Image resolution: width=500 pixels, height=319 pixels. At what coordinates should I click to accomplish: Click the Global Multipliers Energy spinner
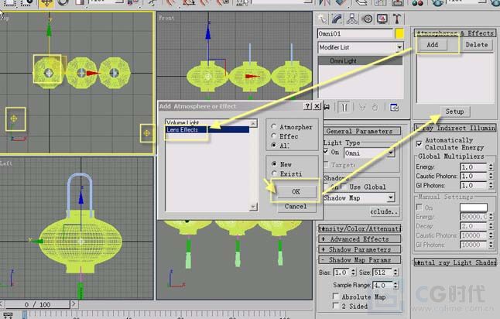click(491, 166)
